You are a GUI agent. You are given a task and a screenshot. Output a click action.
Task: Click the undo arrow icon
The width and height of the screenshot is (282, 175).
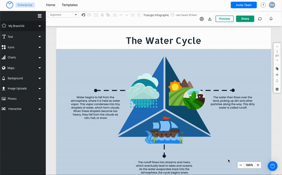(x=83, y=15)
